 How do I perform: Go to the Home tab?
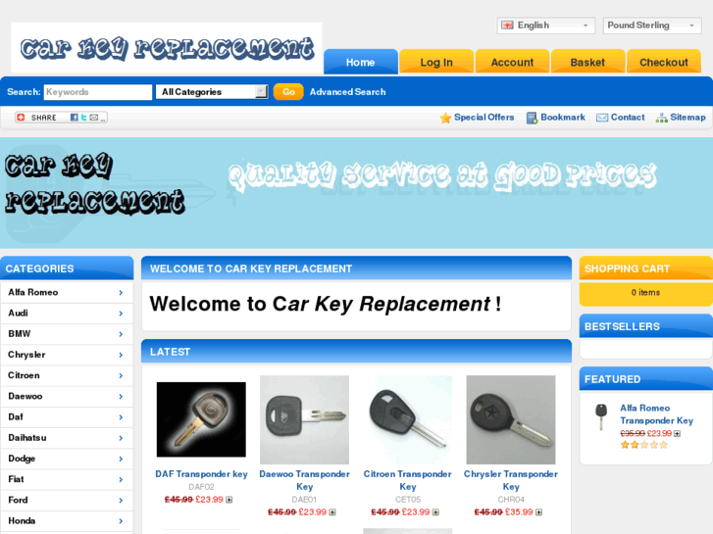(x=361, y=62)
